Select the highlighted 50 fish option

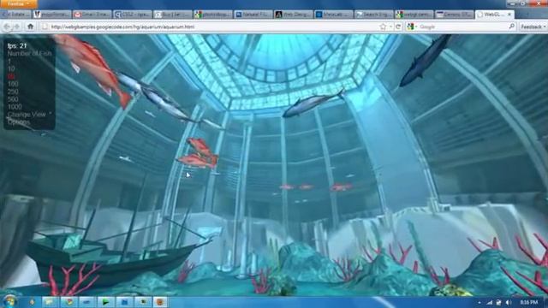coord(11,76)
